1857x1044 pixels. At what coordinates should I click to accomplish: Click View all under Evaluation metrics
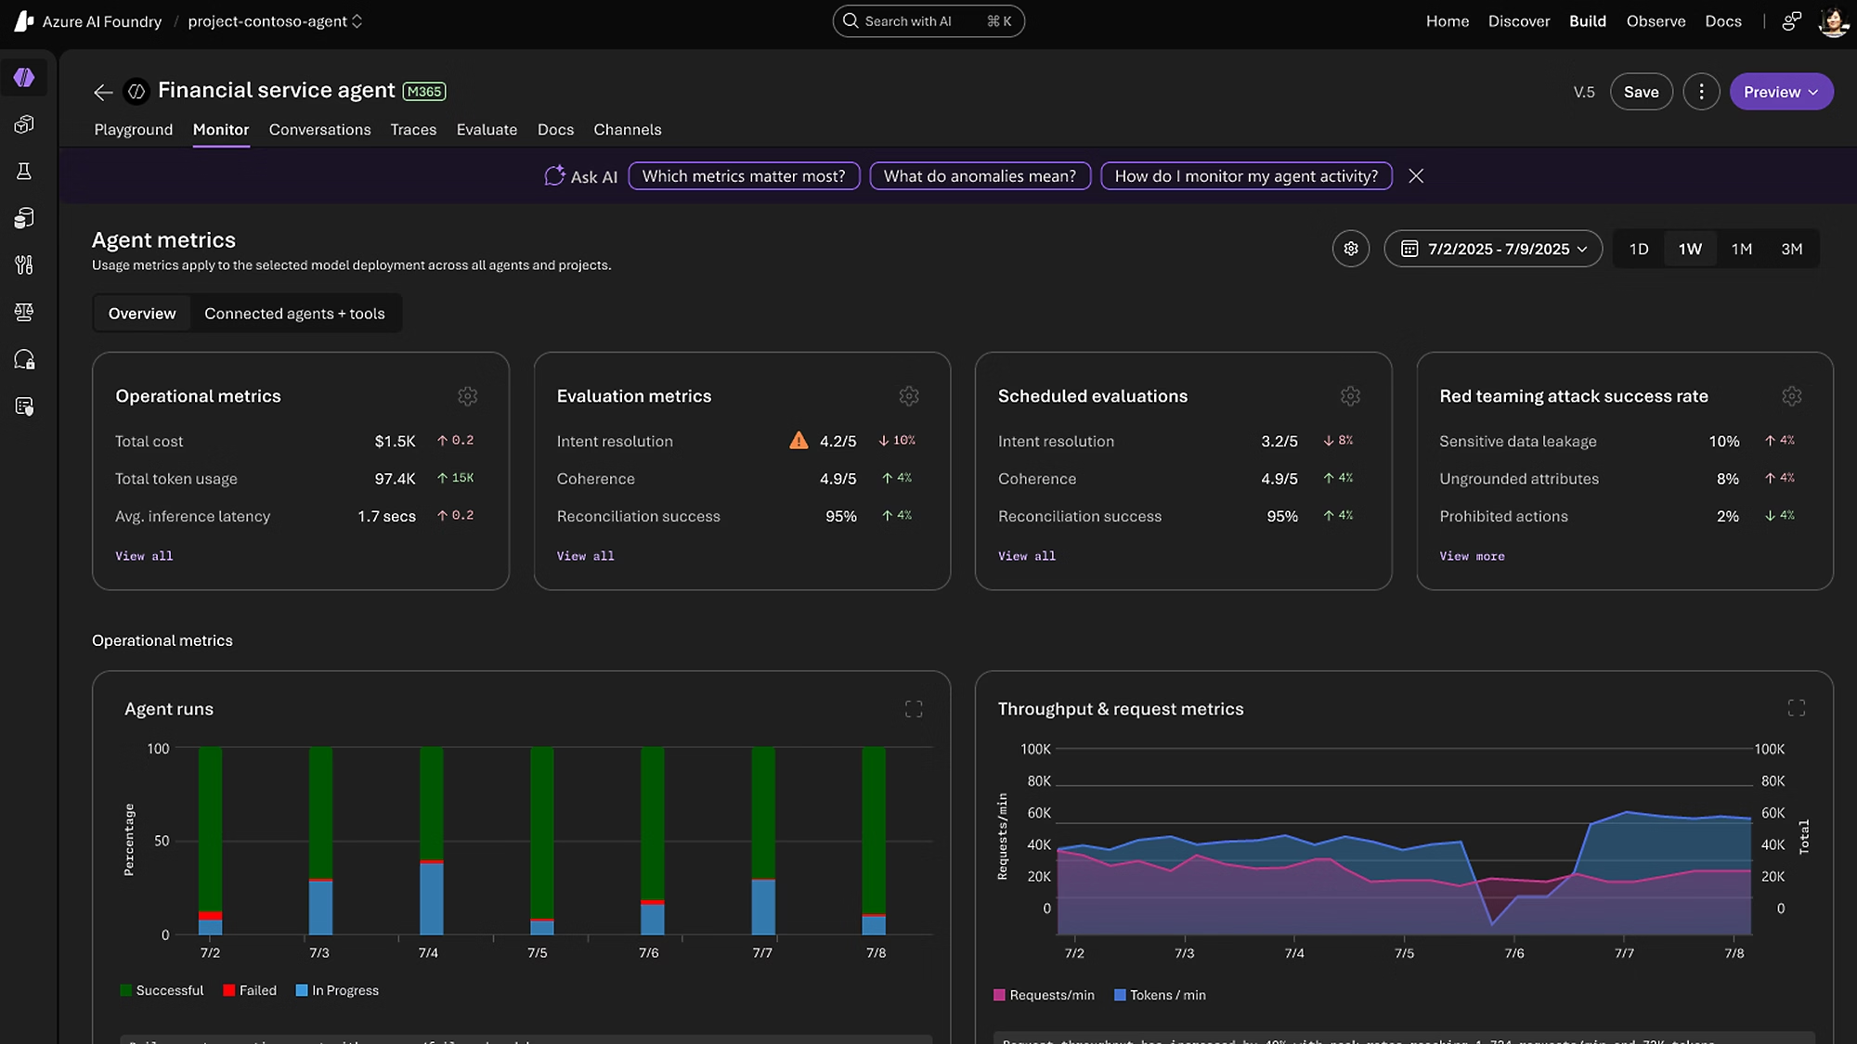click(585, 556)
